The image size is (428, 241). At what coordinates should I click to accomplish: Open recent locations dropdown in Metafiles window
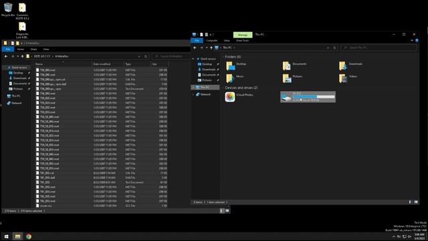tap(18, 56)
